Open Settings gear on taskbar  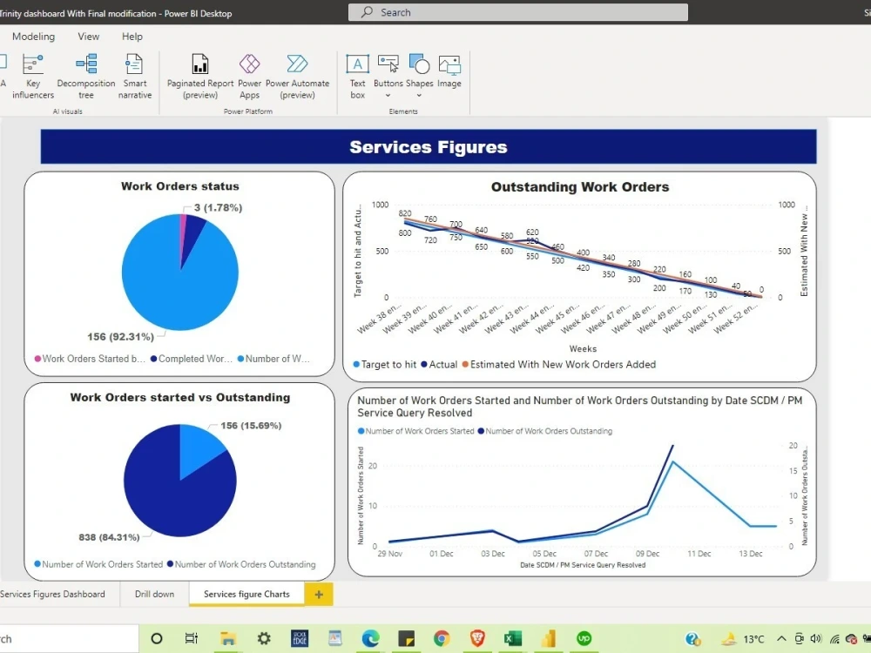[264, 638]
